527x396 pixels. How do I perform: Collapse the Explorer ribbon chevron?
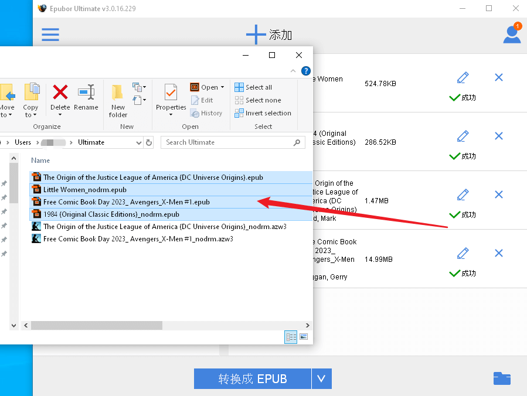point(293,71)
